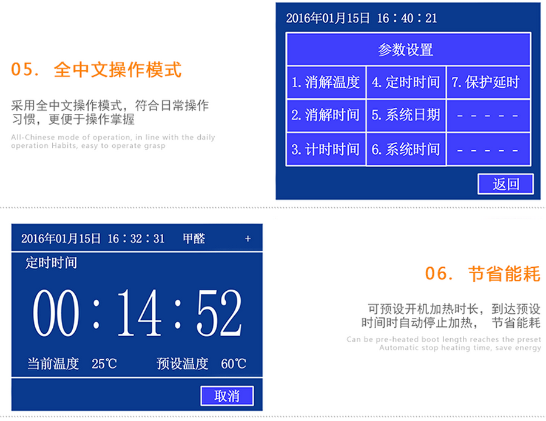Click the empty dashed cell beside 5.系统日期

(487, 115)
